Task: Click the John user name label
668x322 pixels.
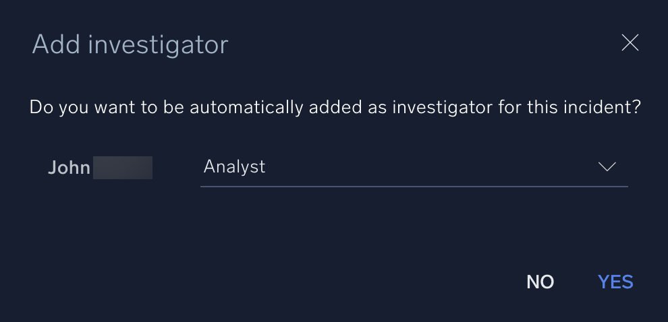Action: (69, 168)
